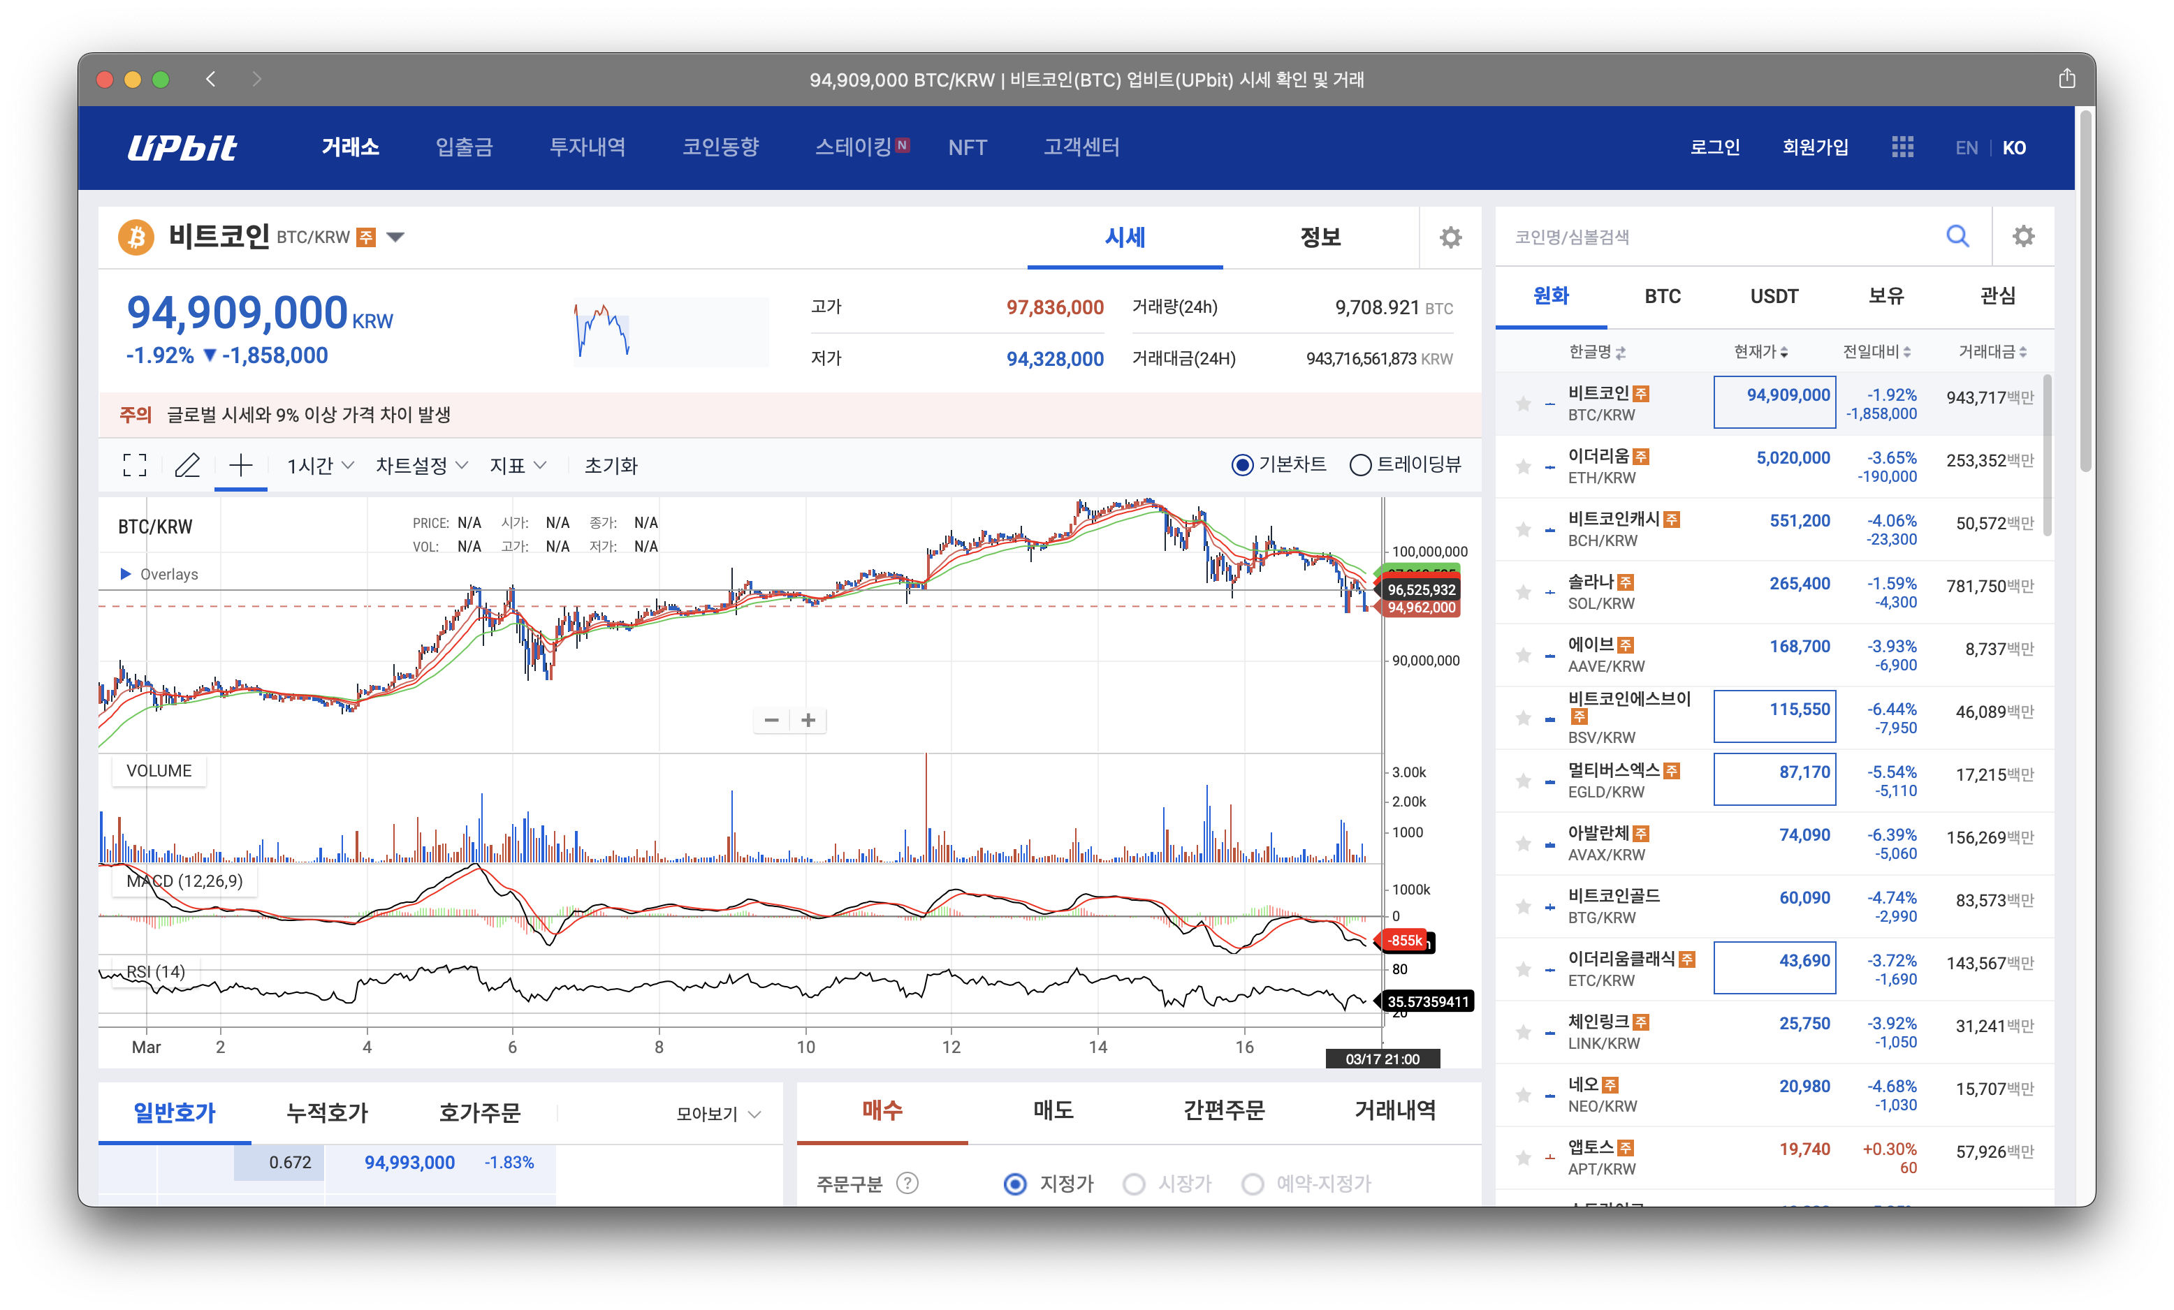Open the 입출금 menu

[464, 147]
